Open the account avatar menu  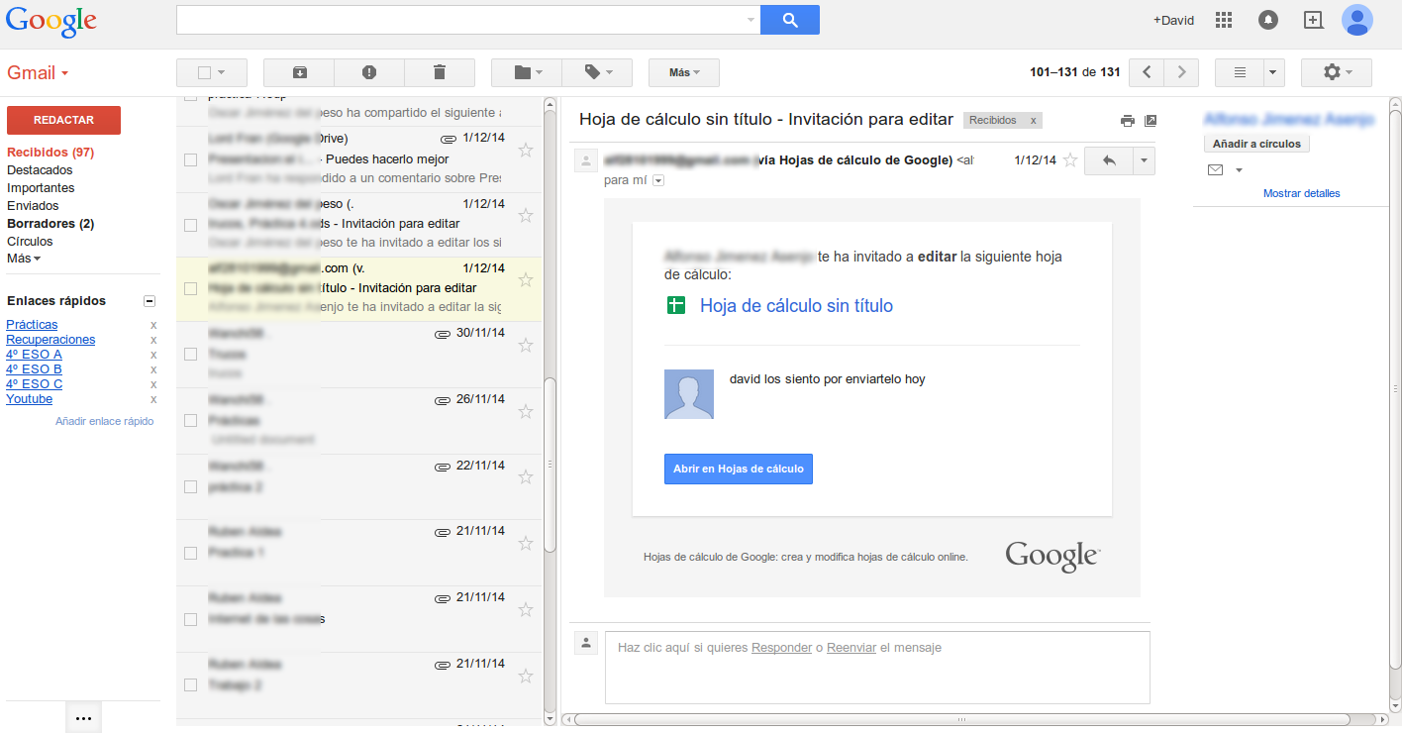coord(1357,20)
